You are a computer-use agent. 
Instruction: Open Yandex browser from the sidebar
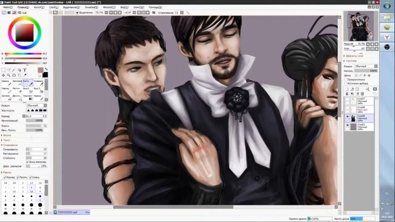point(387,37)
